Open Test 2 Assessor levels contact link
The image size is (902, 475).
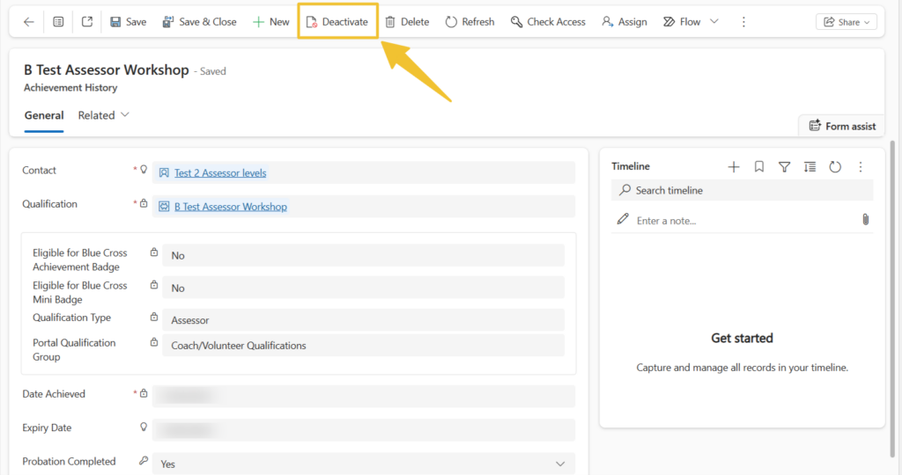pos(220,173)
